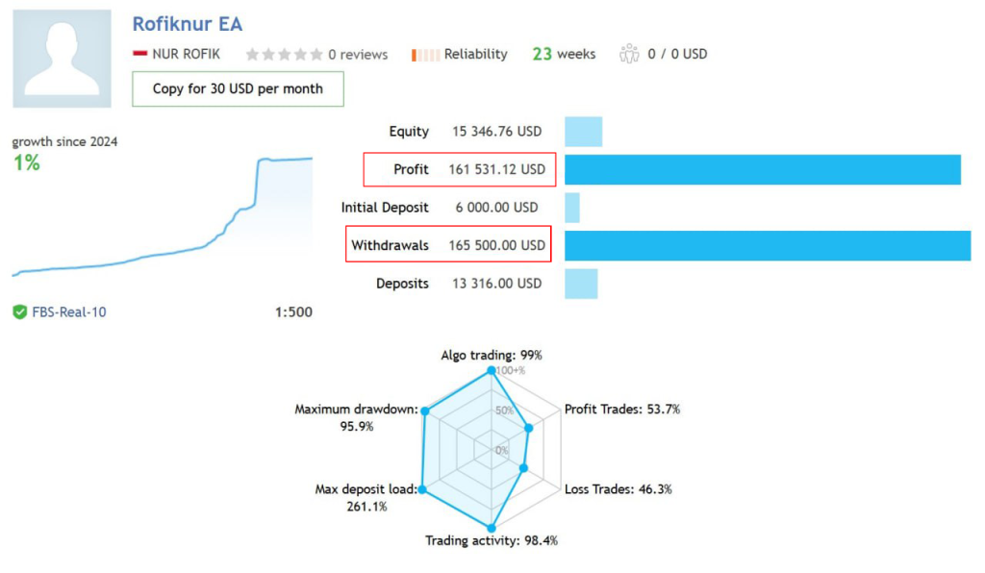The image size is (985, 573).
Task: Open the FBS-Real-10 broker server link
Action: click(69, 311)
